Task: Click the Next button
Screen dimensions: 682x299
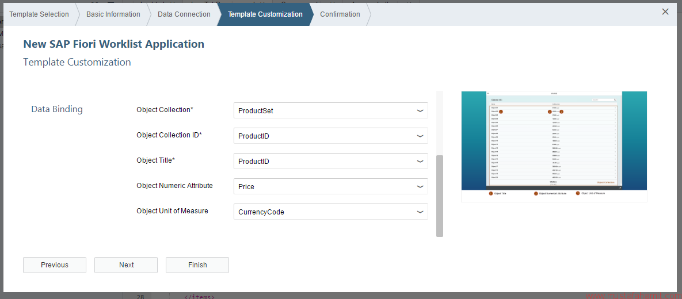Action: pos(126,265)
